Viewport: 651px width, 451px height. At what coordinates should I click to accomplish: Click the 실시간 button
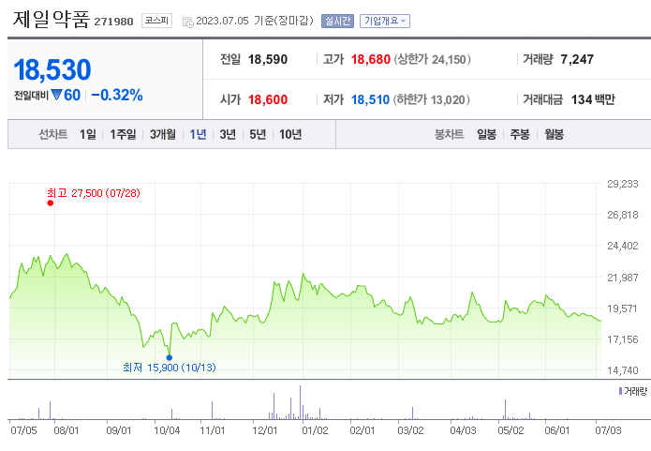337,21
